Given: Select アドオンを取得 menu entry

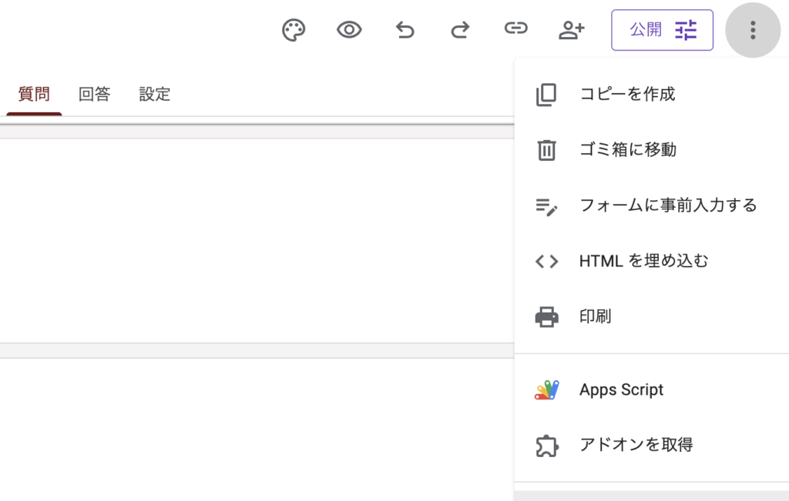Looking at the screenshot, I should [636, 445].
